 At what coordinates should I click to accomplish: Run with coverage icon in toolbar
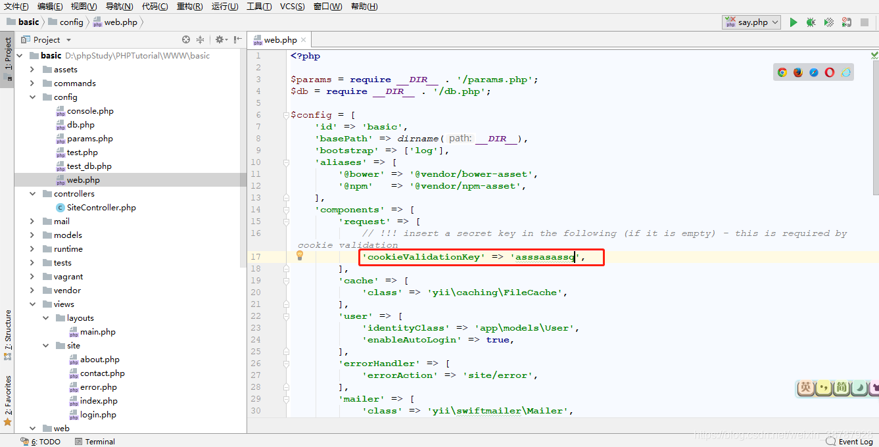829,22
